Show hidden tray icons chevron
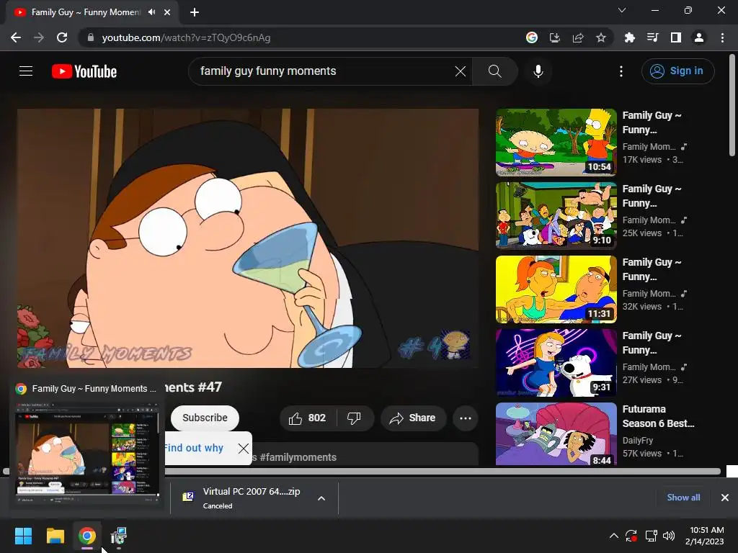The width and height of the screenshot is (738, 553). click(614, 536)
